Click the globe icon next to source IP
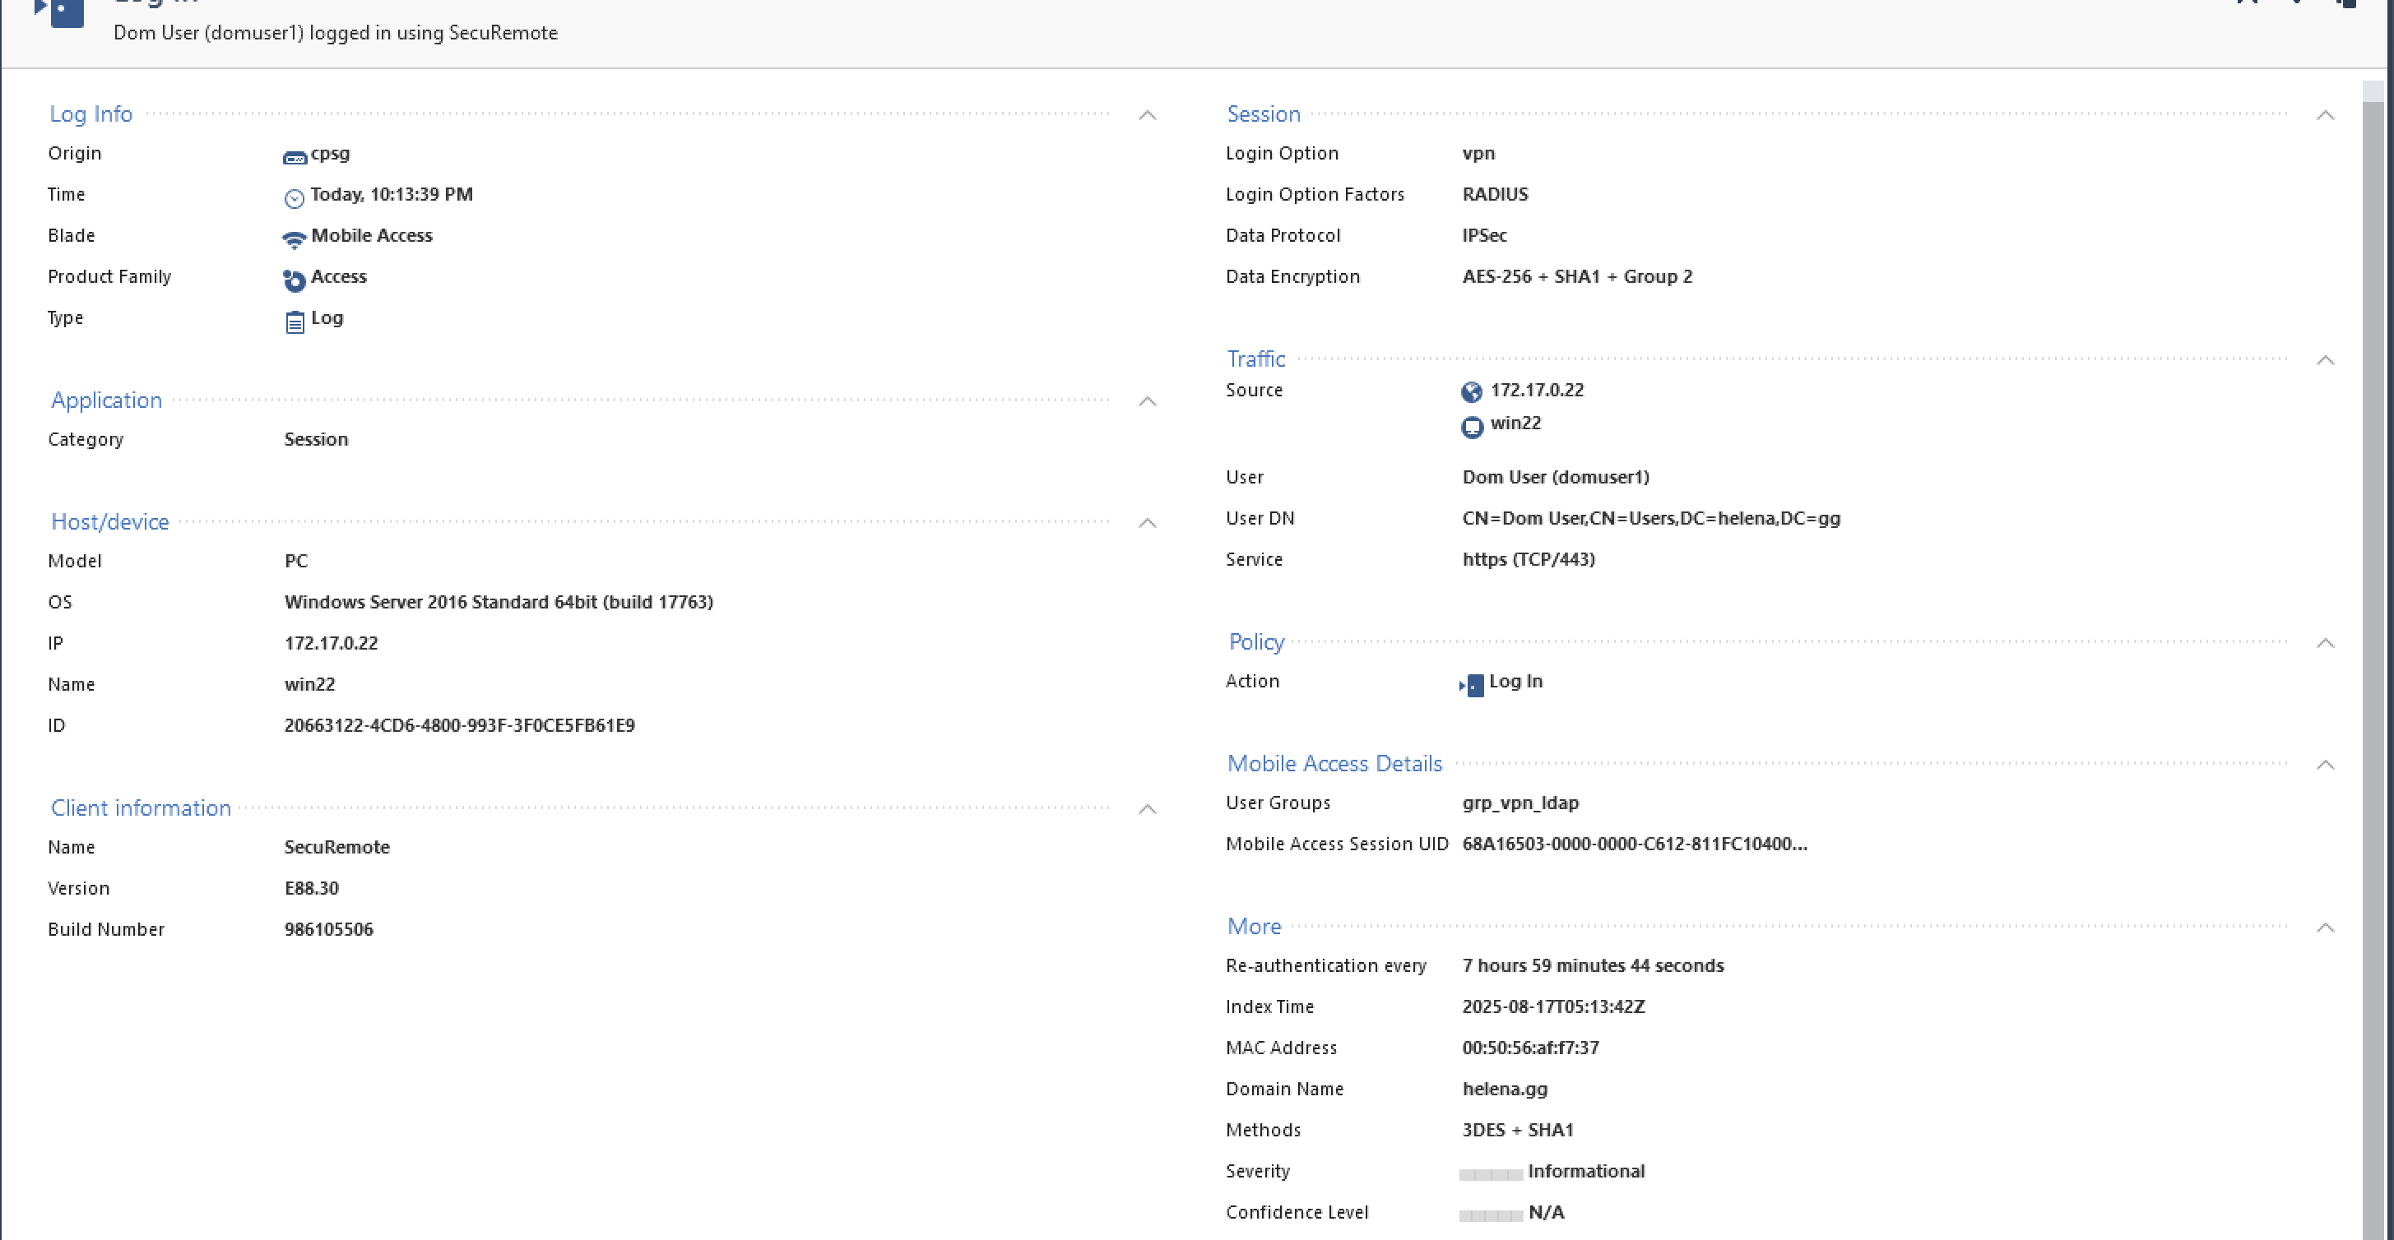Image resolution: width=2394 pixels, height=1240 pixels. pyautogui.click(x=1471, y=392)
